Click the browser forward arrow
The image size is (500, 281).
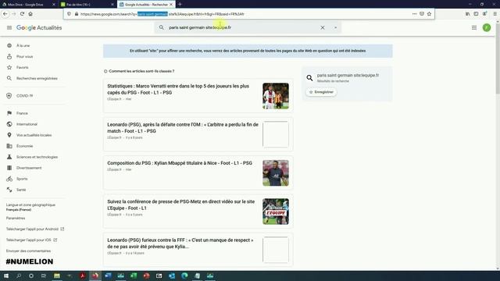(14, 14)
